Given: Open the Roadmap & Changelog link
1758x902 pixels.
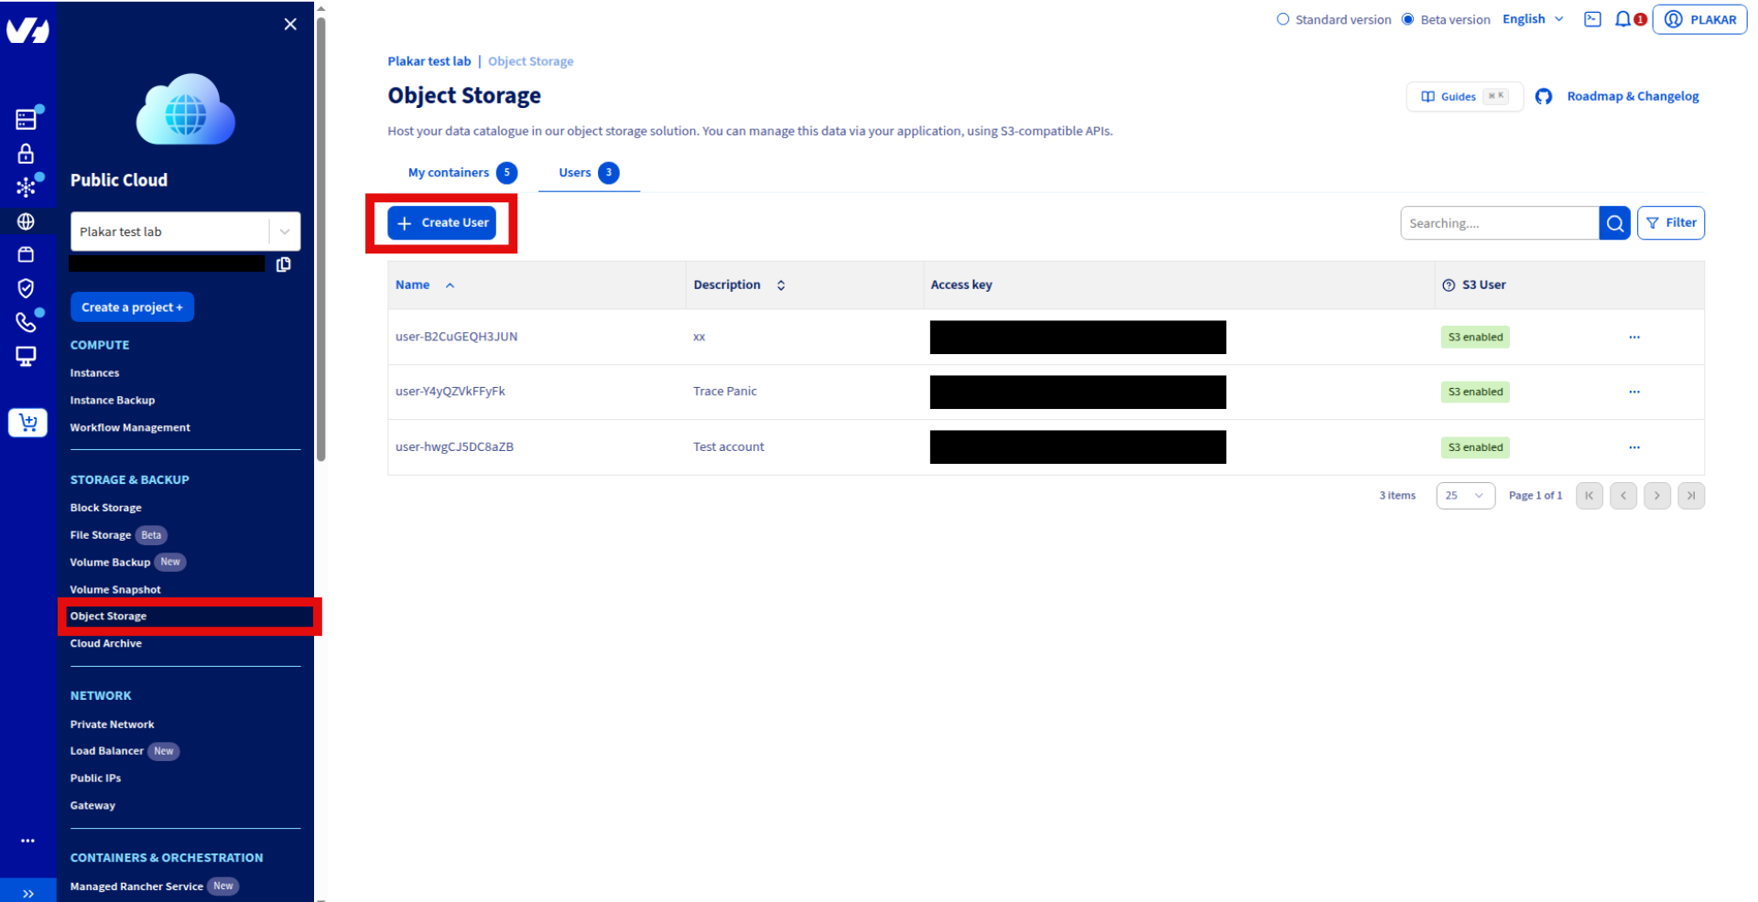Looking at the screenshot, I should [1633, 96].
